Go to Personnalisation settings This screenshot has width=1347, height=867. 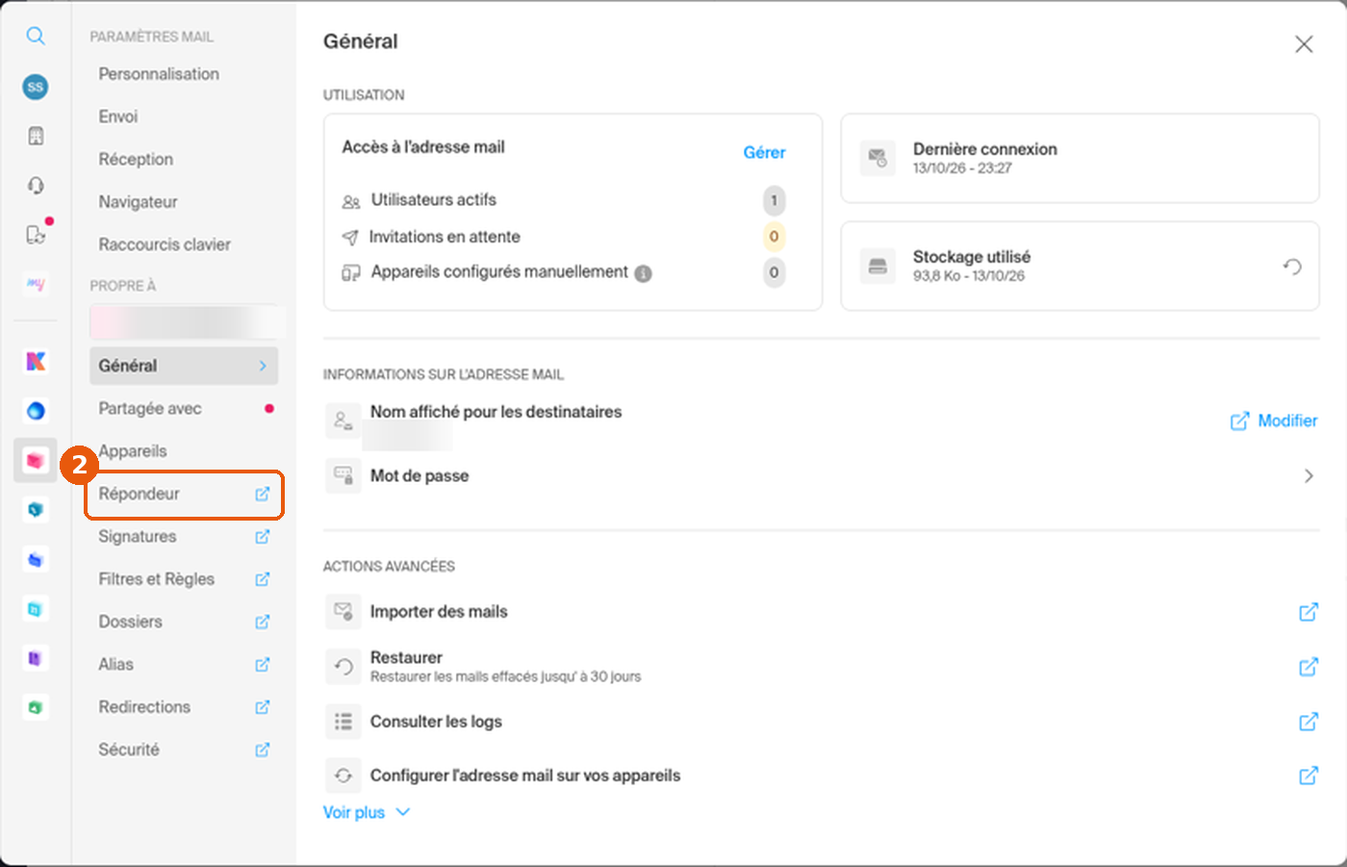(x=159, y=74)
